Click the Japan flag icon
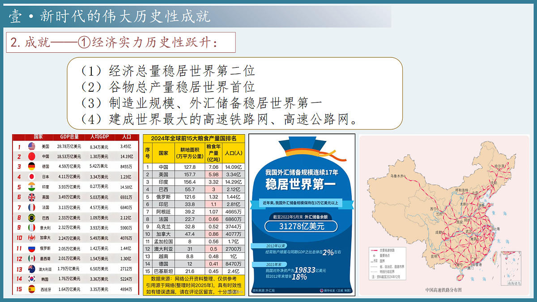This screenshot has height=302, width=537. coord(32,177)
